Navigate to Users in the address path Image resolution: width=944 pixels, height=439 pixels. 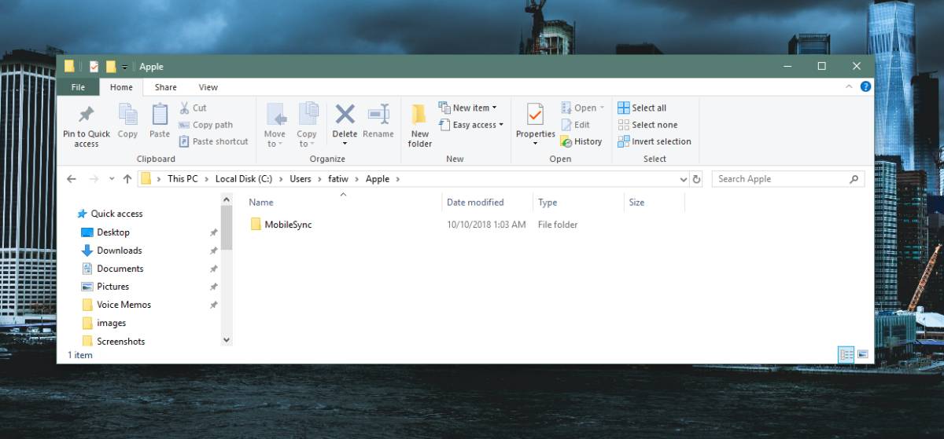coord(301,179)
